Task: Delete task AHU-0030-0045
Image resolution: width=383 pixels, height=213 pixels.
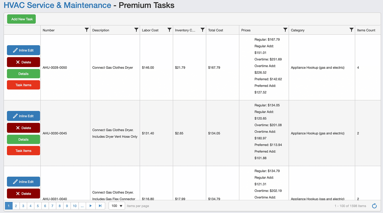Action: 23,128
